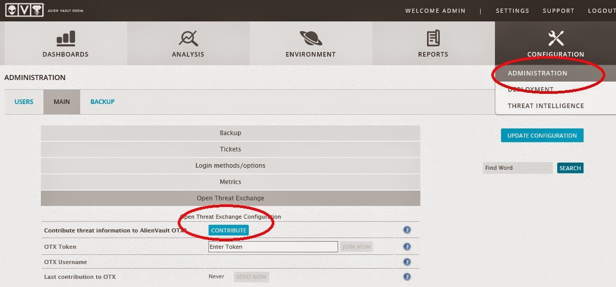Screen dimensions: 616x287
Task: Click the Analysis magnifier icon
Action: (188, 38)
